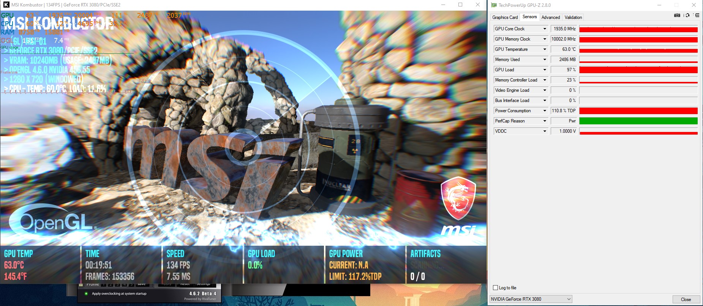Viewport: 703px width, 306px height.
Task: Switch to the Graphics Card tab
Action: [x=505, y=17]
